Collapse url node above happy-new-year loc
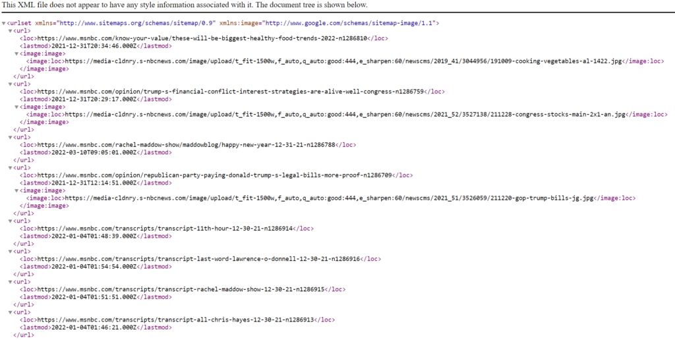The height and width of the screenshot is (340, 675). [11, 137]
